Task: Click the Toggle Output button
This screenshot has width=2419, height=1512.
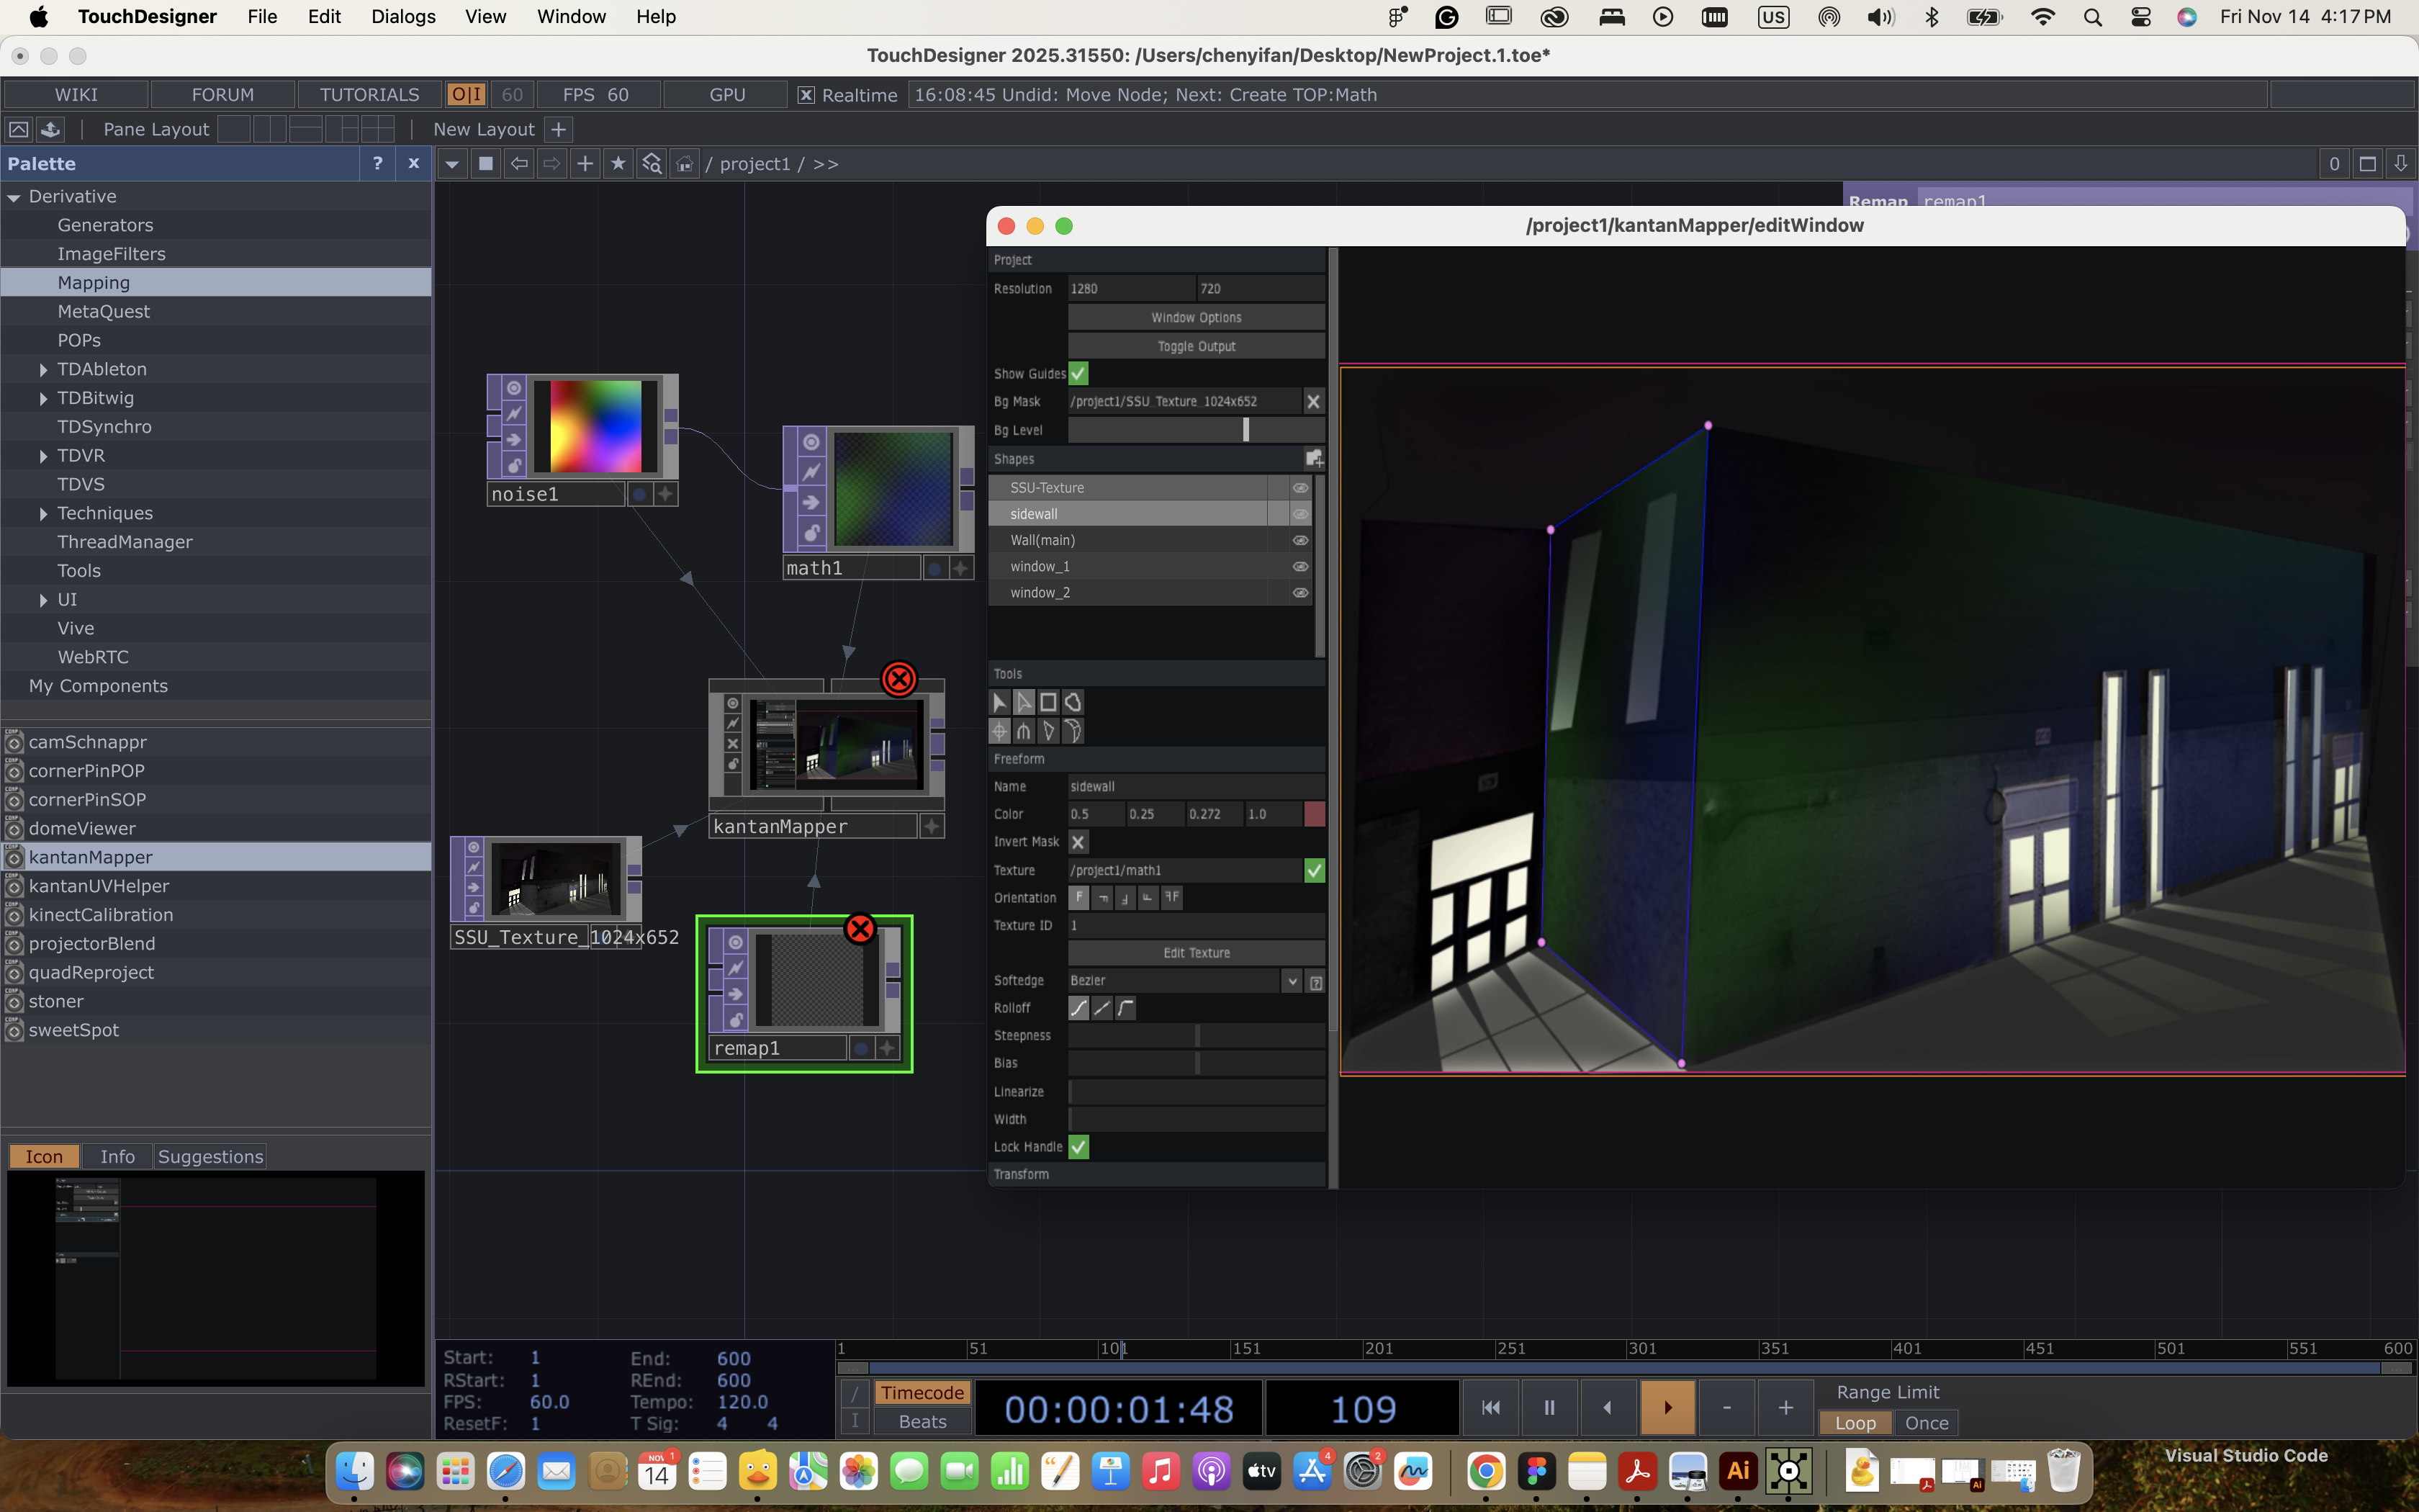Action: (x=1196, y=346)
